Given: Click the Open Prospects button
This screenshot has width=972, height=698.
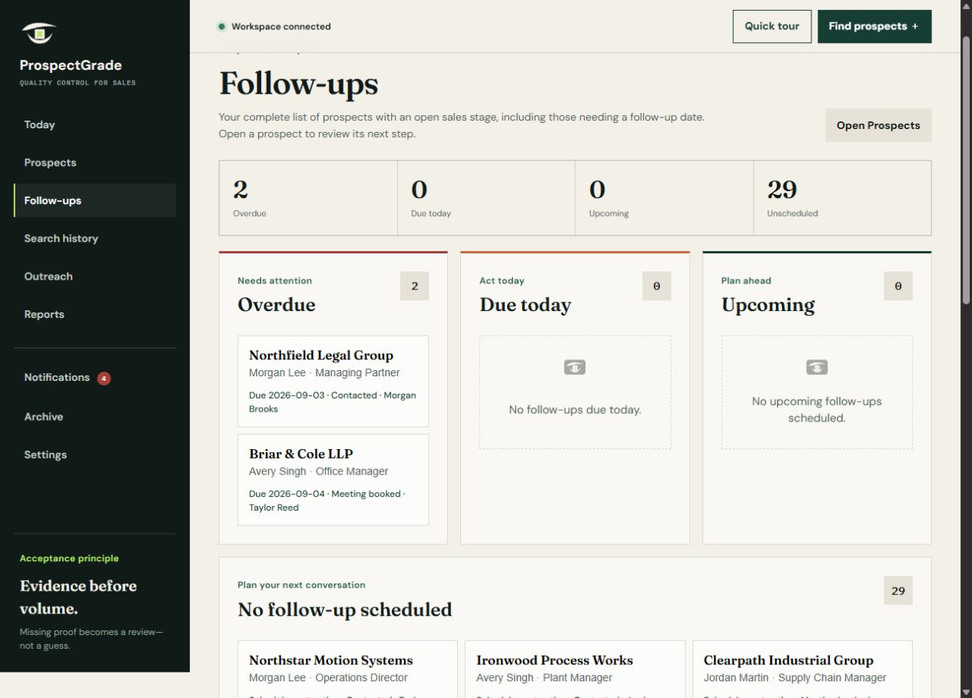Looking at the screenshot, I should coord(878,125).
